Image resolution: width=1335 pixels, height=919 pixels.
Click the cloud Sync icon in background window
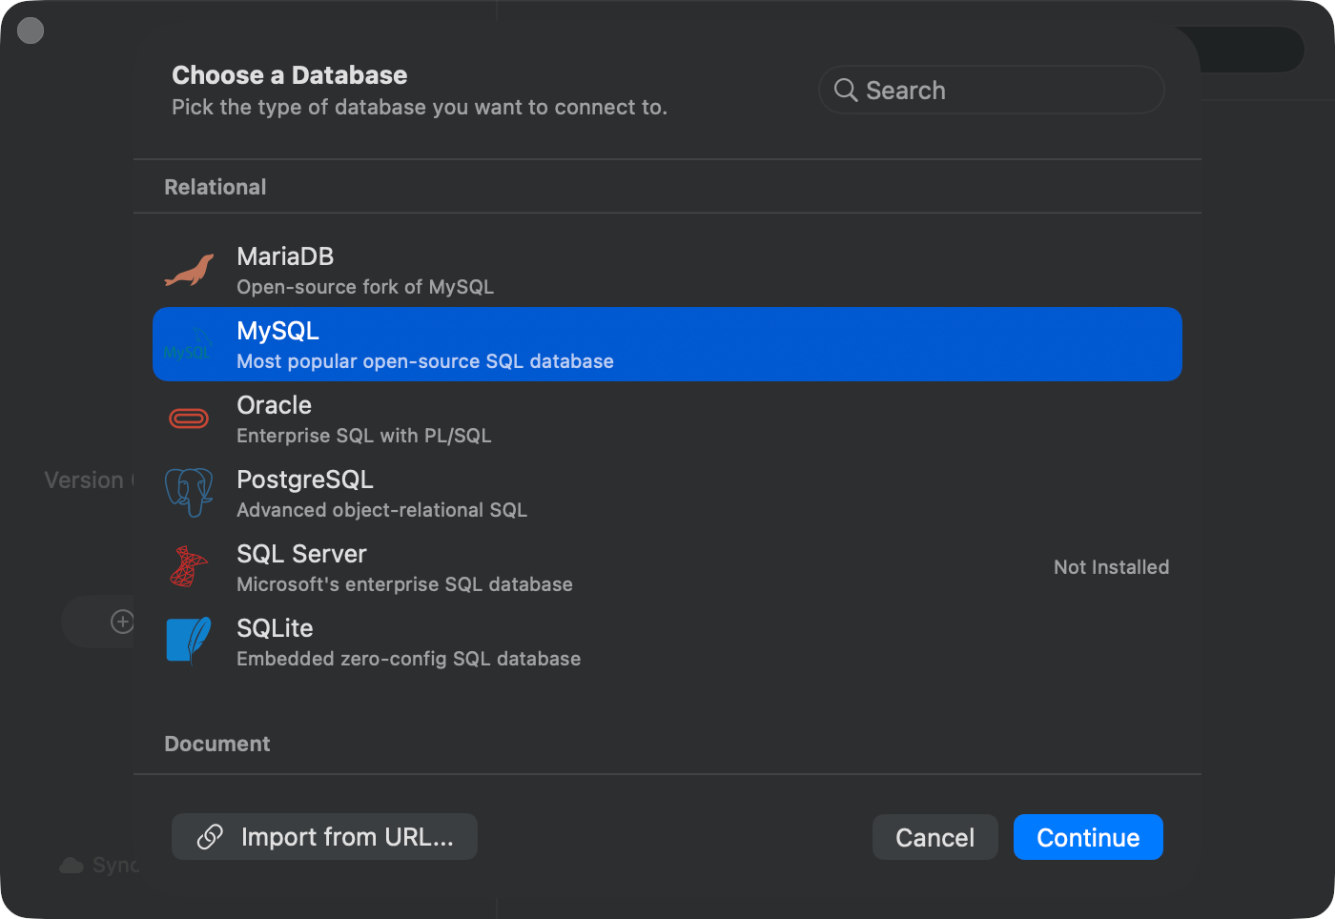click(x=72, y=865)
